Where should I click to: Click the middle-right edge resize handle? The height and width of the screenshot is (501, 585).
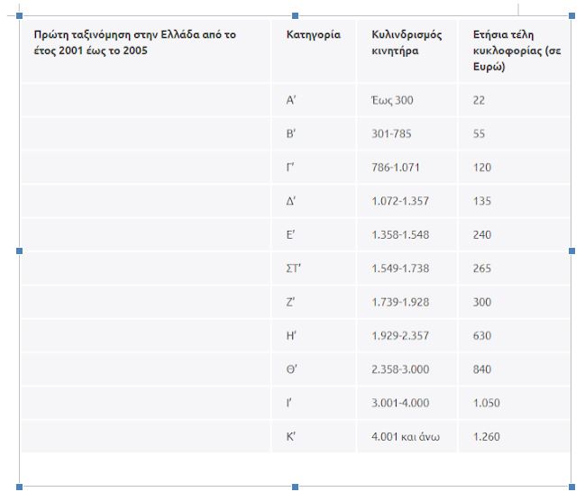tap(571, 251)
